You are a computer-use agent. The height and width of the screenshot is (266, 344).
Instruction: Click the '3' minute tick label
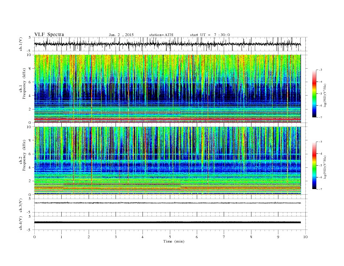click(x=116, y=237)
